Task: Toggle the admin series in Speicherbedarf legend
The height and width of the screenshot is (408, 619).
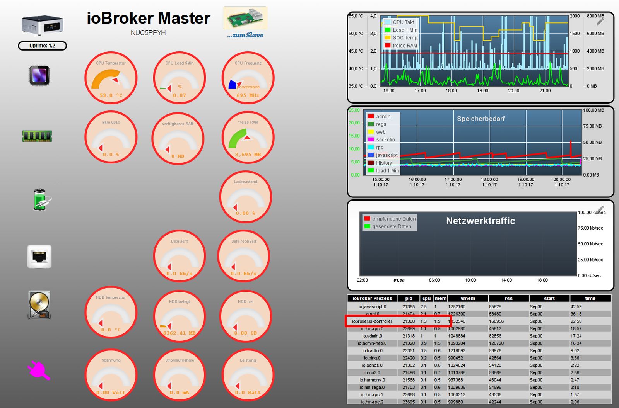Action: (x=379, y=116)
